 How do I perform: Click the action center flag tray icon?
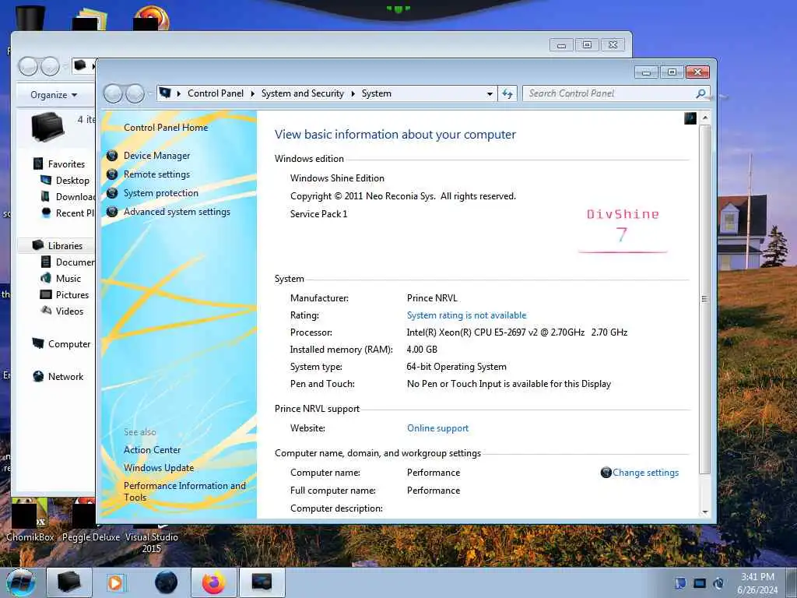pyautogui.click(x=680, y=583)
